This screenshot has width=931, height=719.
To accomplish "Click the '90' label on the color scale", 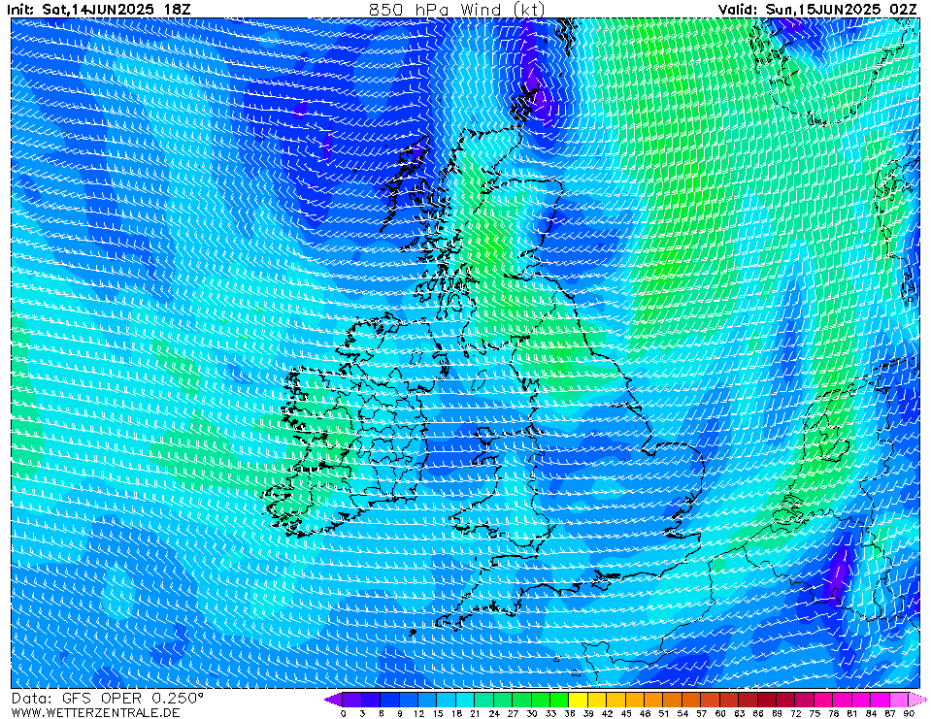I will click(909, 713).
